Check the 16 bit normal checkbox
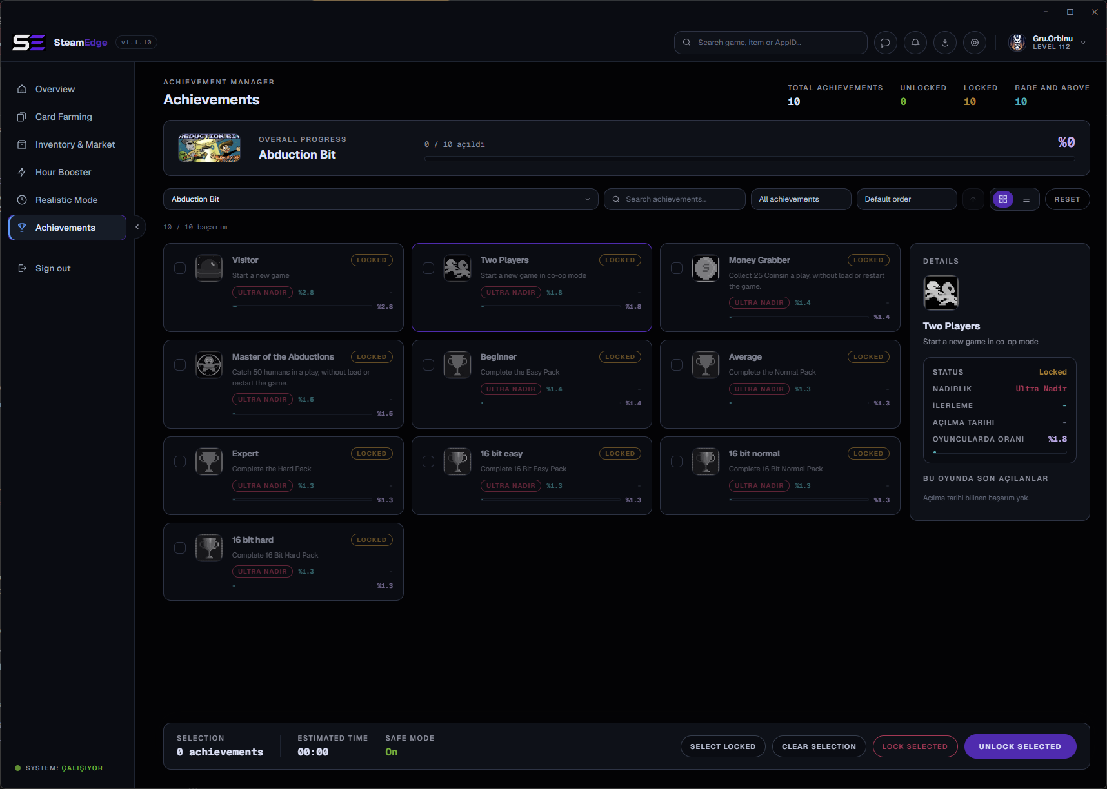The height and width of the screenshot is (789, 1107). point(677,462)
